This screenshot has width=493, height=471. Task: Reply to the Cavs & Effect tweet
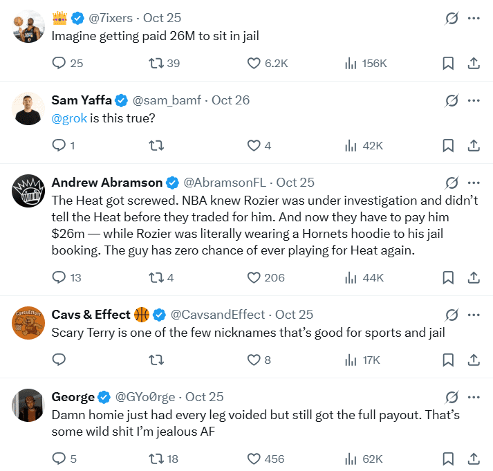(59, 360)
